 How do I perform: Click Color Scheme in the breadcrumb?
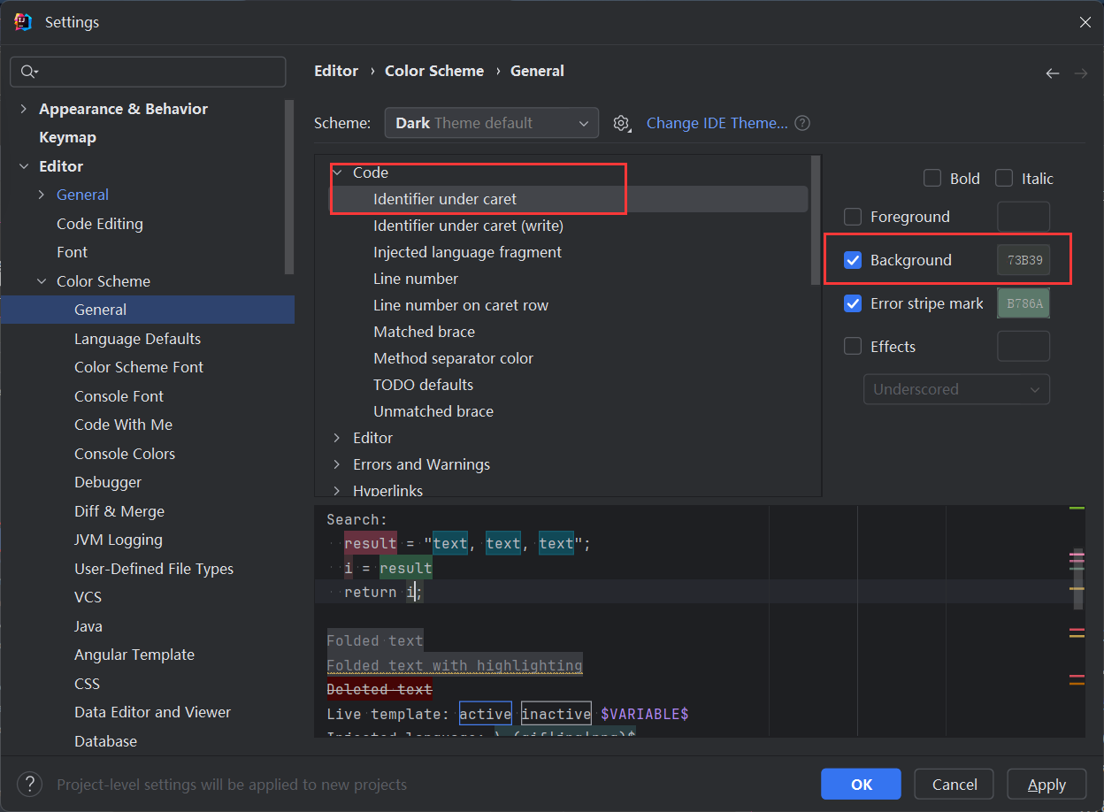coord(434,71)
